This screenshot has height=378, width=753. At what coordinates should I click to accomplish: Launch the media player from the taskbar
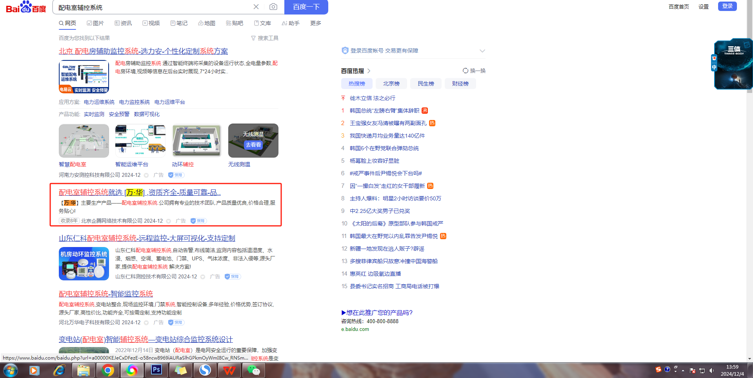tap(35, 370)
